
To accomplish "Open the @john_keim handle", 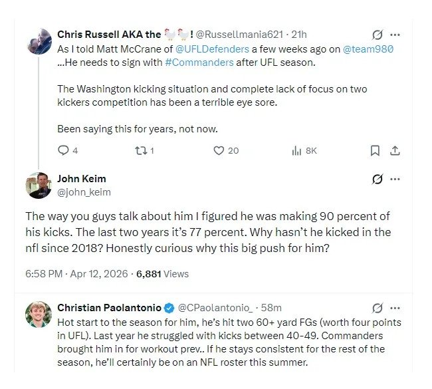I will (x=84, y=192).
